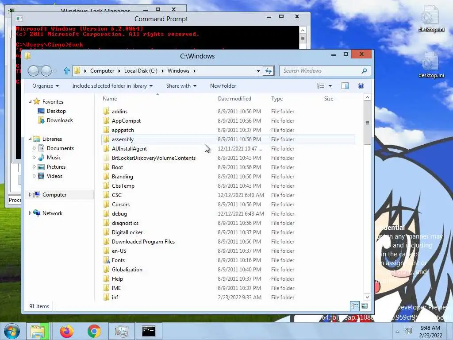Launch Google Chrome from taskbar

pyautogui.click(x=94, y=331)
